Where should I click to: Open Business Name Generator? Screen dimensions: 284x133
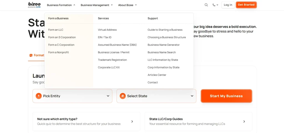point(164,45)
